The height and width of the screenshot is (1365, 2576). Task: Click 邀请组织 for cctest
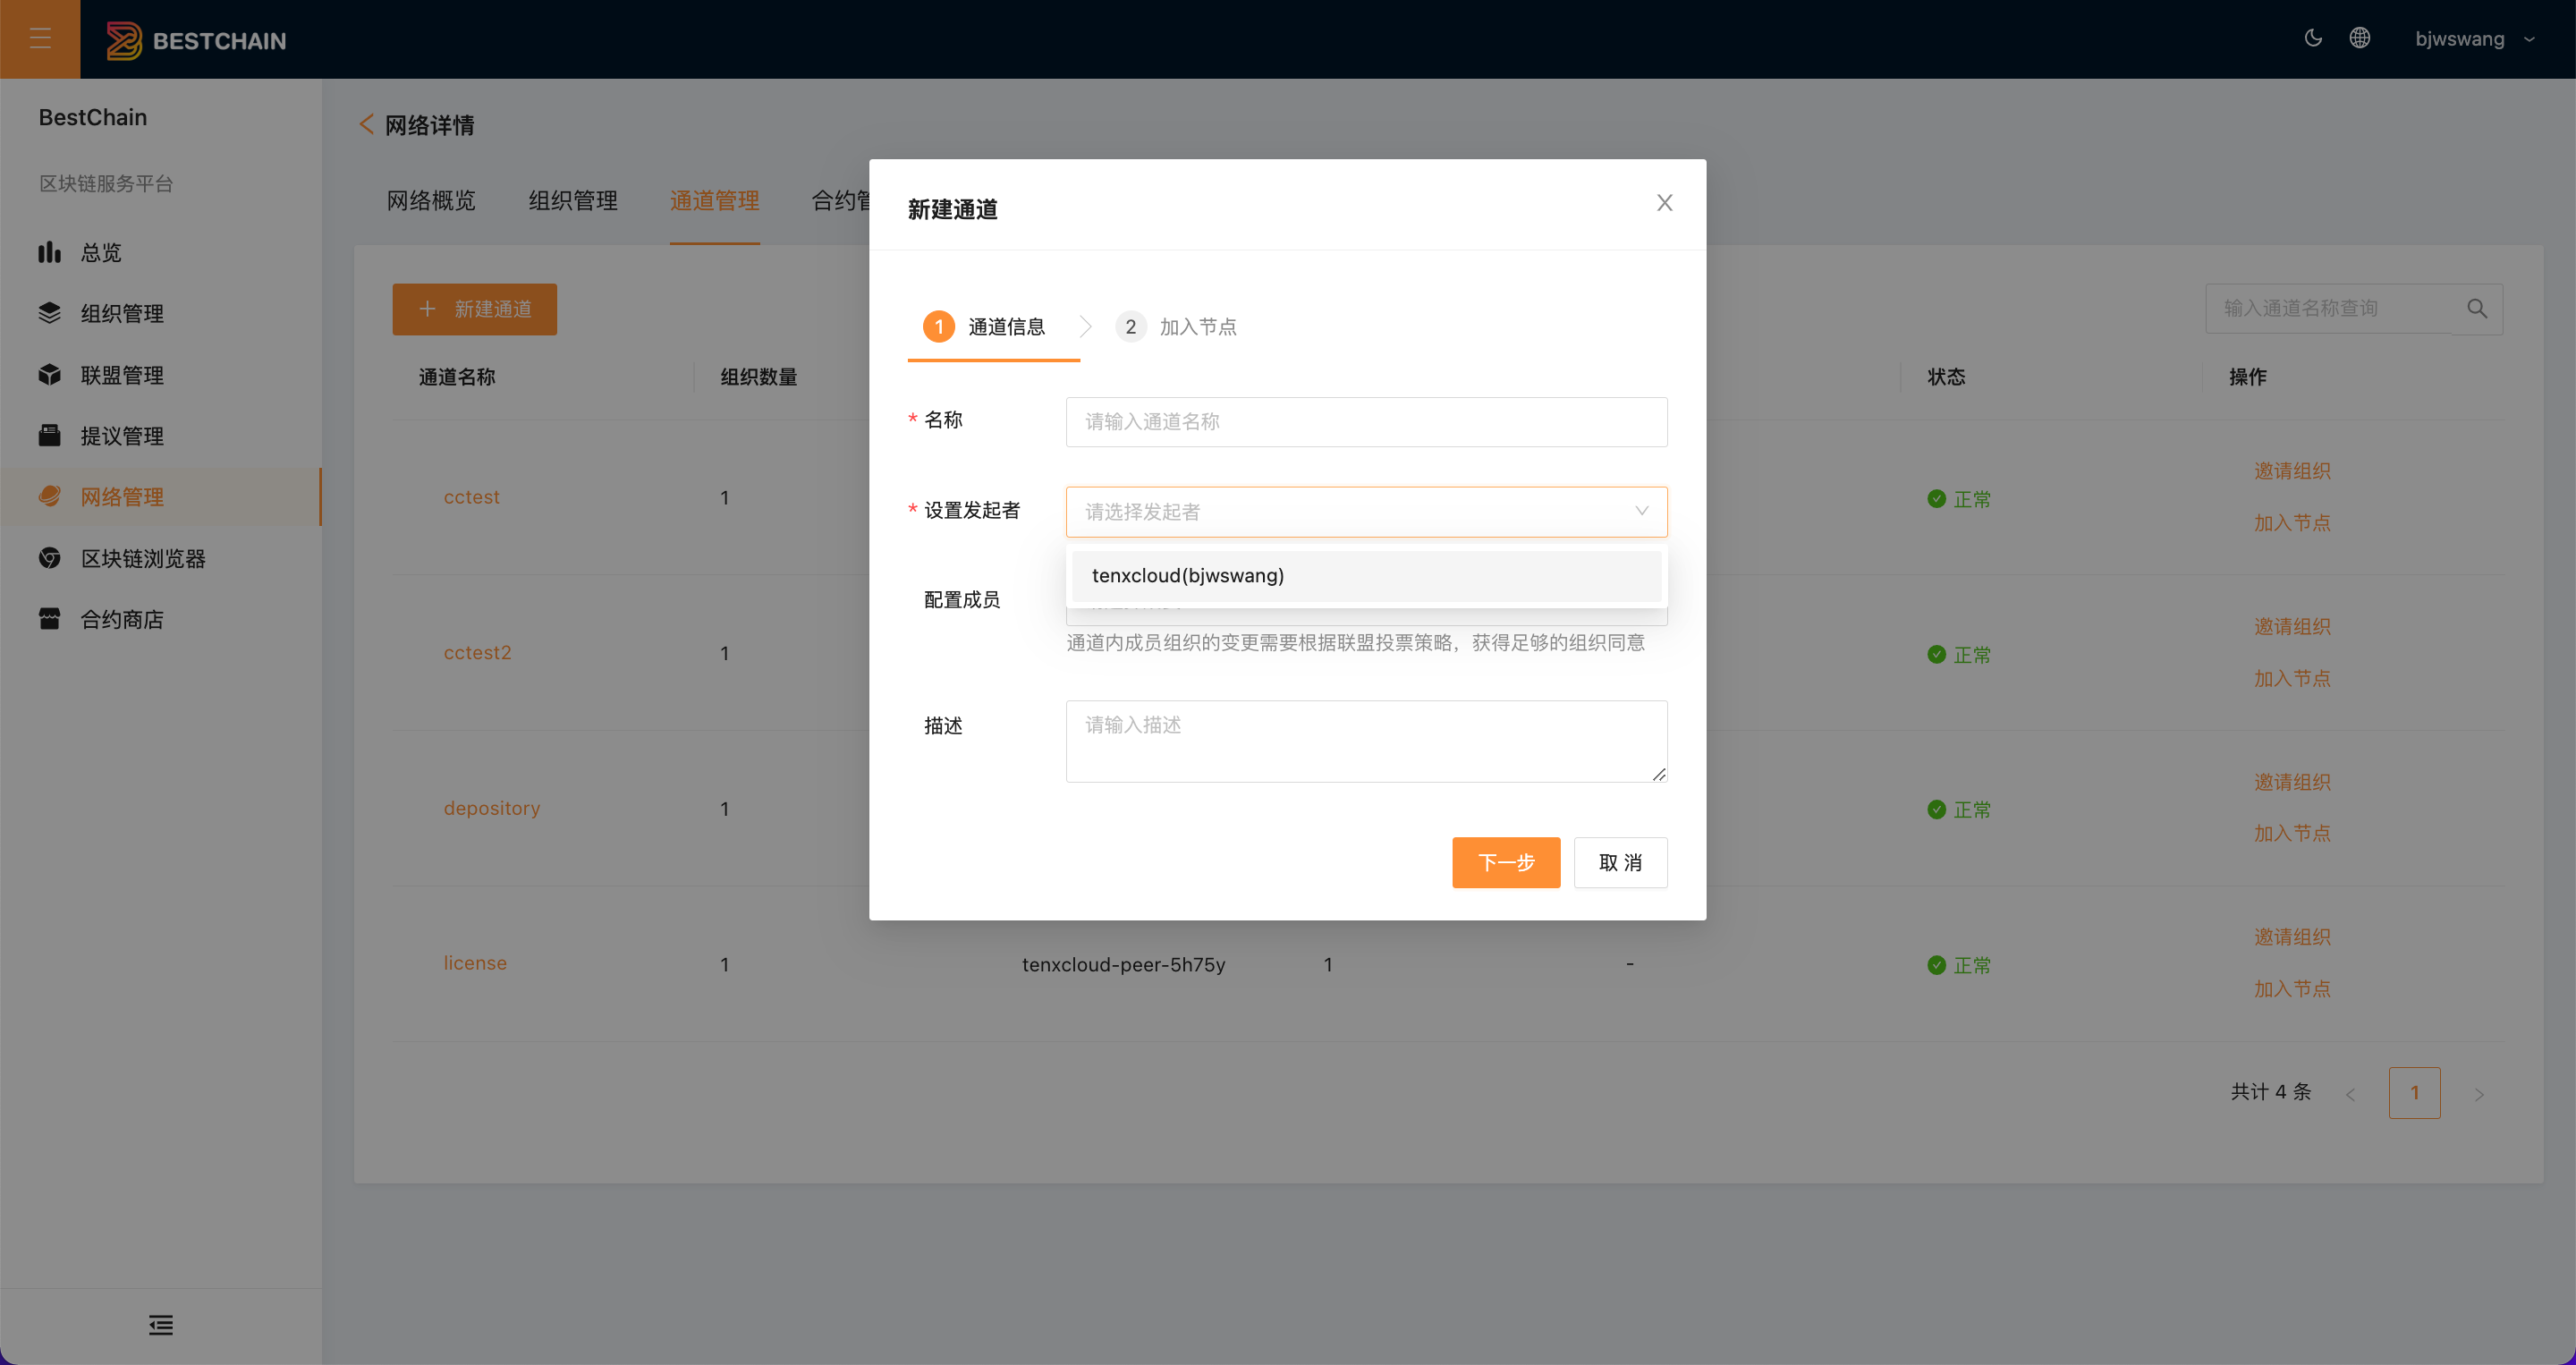click(2292, 471)
